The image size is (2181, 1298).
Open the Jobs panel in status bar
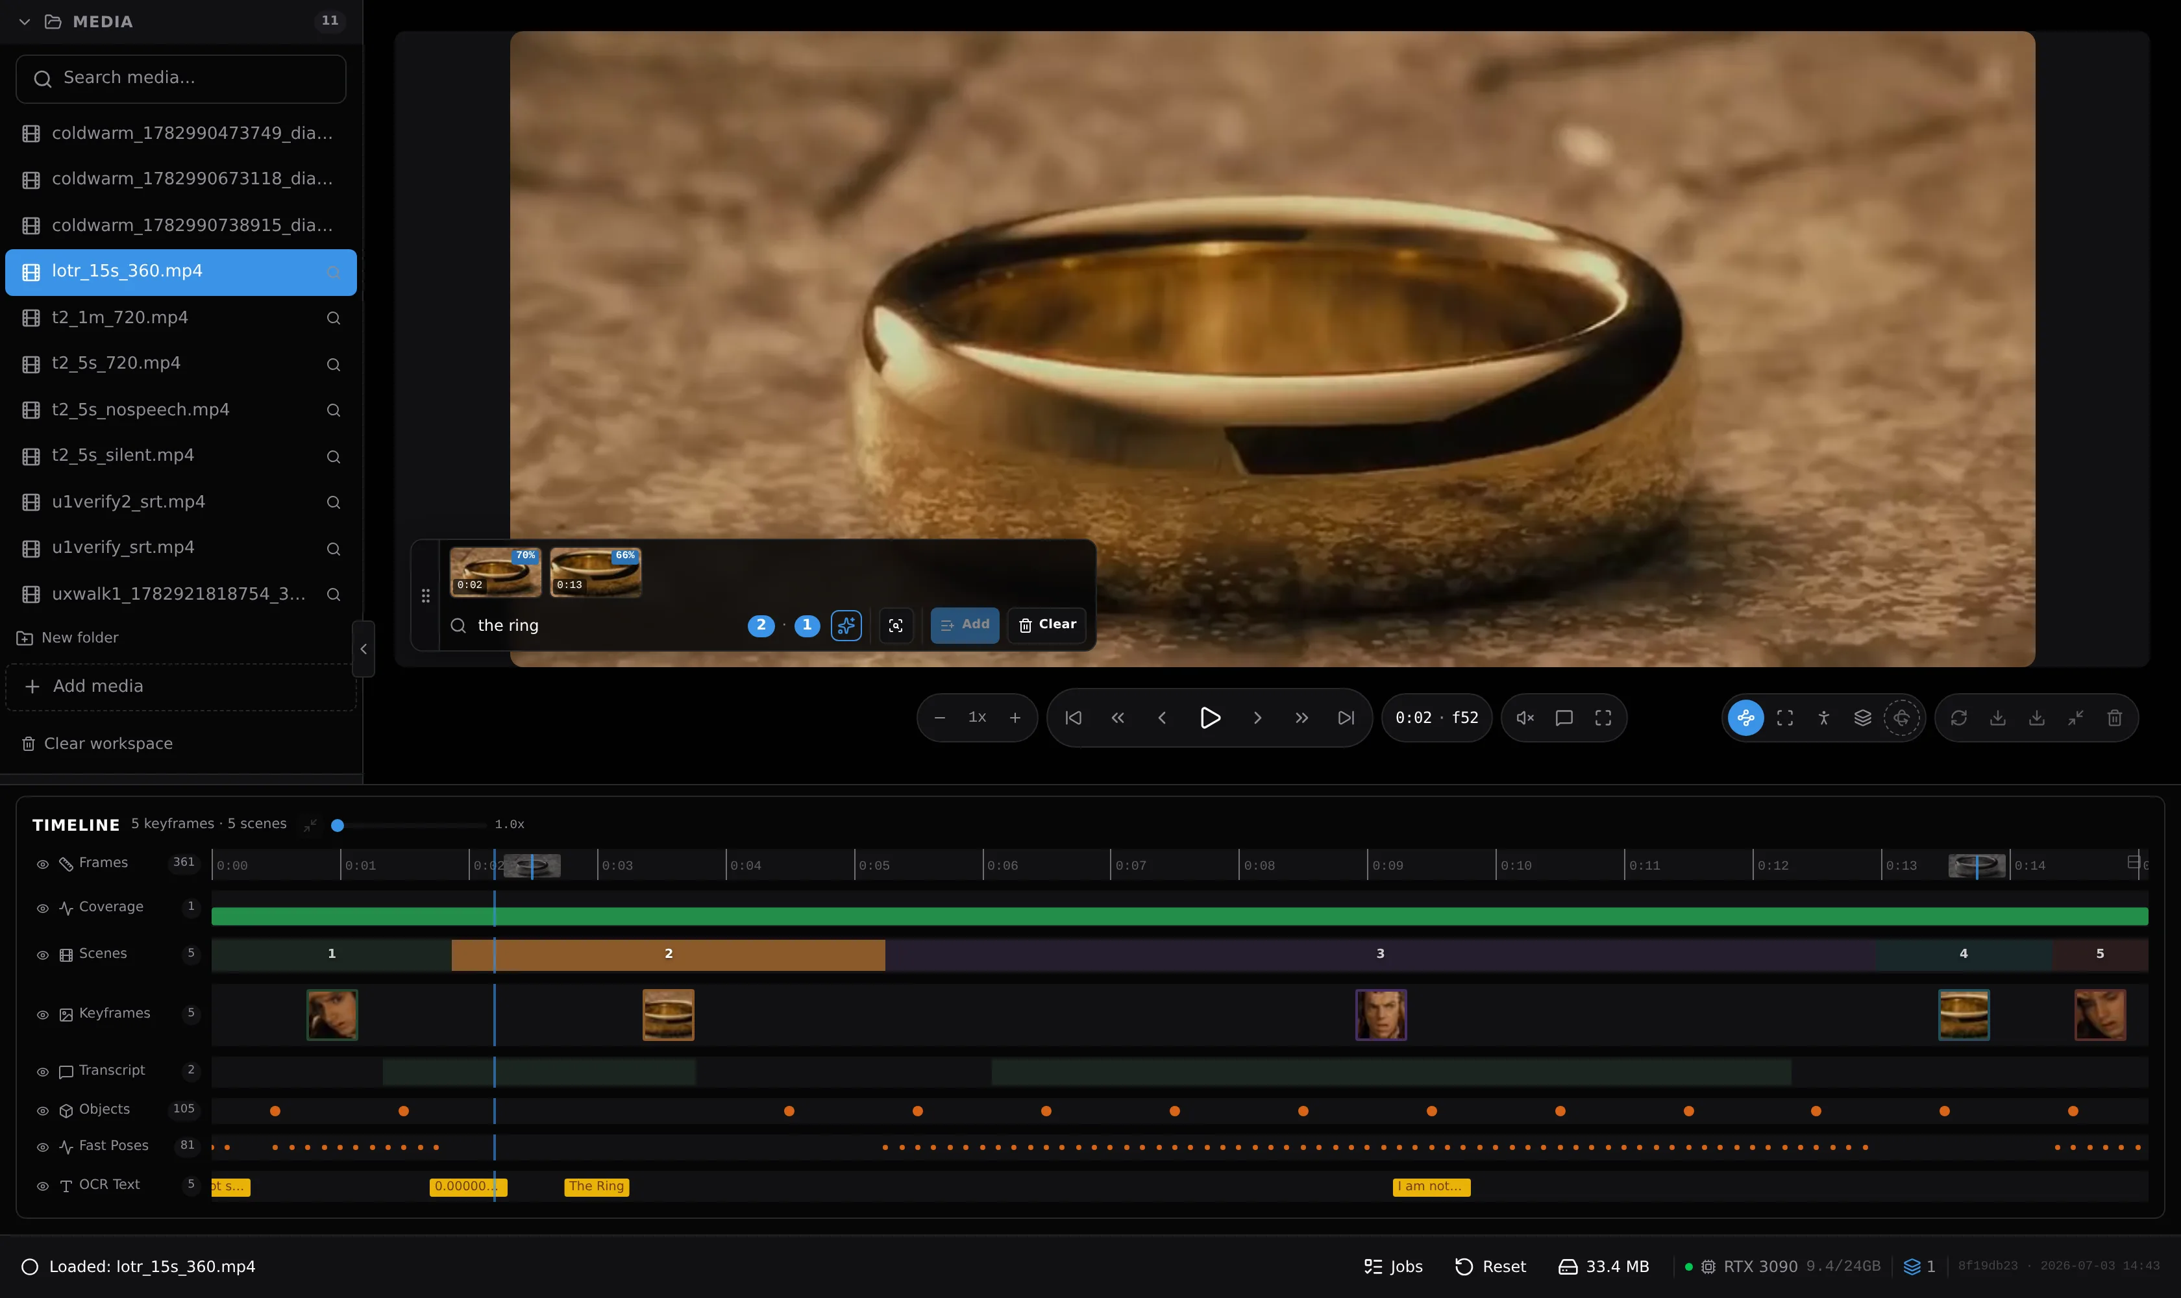pyautogui.click(x=1393, y=1266)
